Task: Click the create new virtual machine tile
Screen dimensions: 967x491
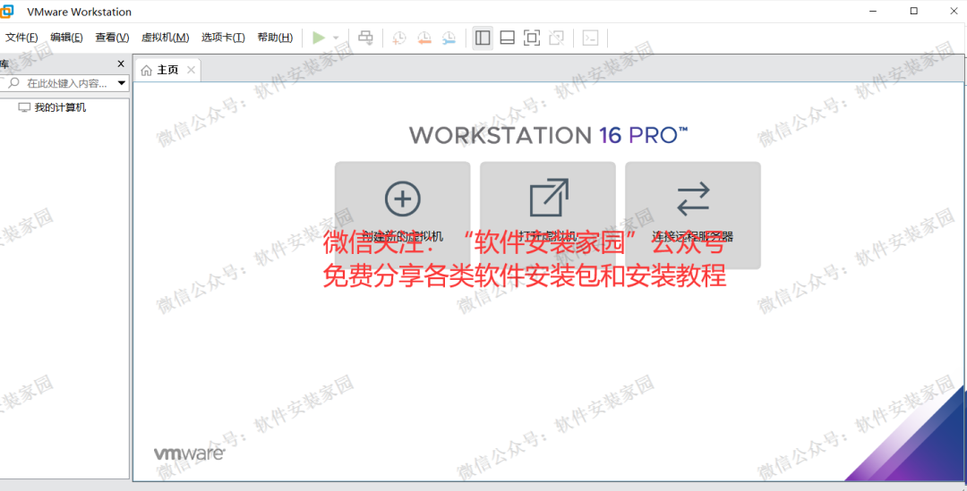Action: point(403,215)
